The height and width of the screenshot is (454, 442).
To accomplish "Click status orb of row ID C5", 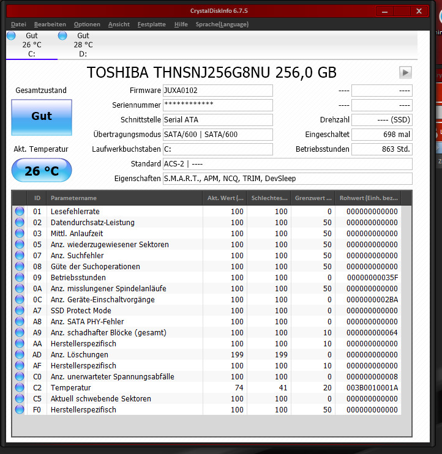I will (x=20, y=398).
